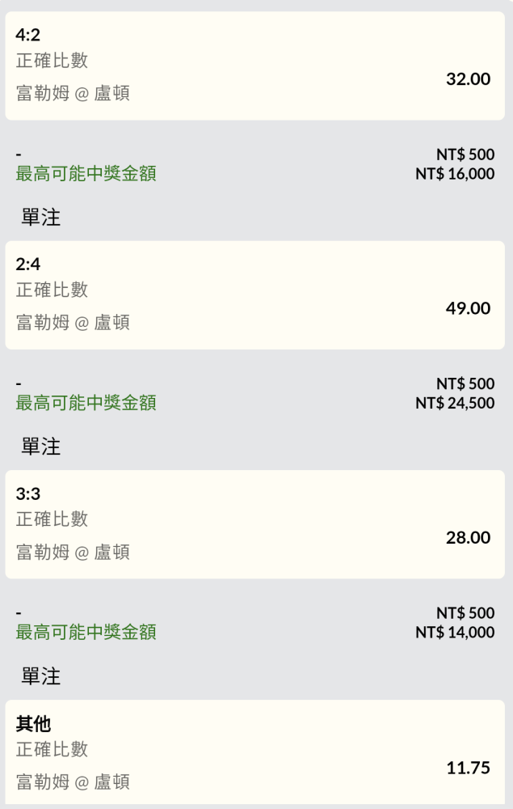The width and height of the screenshot is (513, 809).
Task: Open the 其他 correct score bet card
Action: 255,752
